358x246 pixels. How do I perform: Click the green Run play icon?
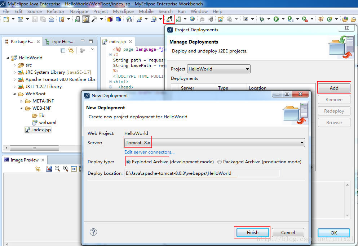pyautogui.click(x=276, y=19)
